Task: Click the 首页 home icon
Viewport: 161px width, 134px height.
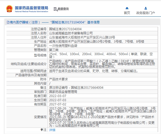Action: [127, 8]
